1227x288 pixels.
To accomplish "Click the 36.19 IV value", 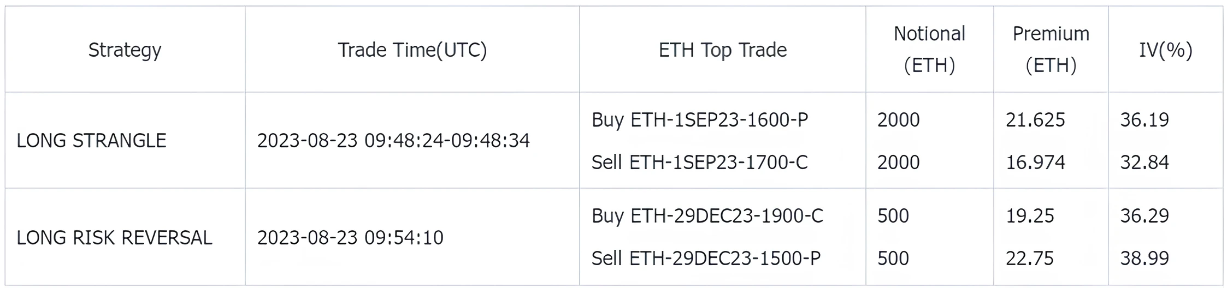I will click(x=1145, y=119).
